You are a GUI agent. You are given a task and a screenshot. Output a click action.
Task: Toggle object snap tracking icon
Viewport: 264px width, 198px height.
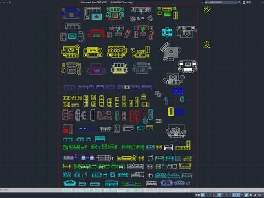(234, 195)
